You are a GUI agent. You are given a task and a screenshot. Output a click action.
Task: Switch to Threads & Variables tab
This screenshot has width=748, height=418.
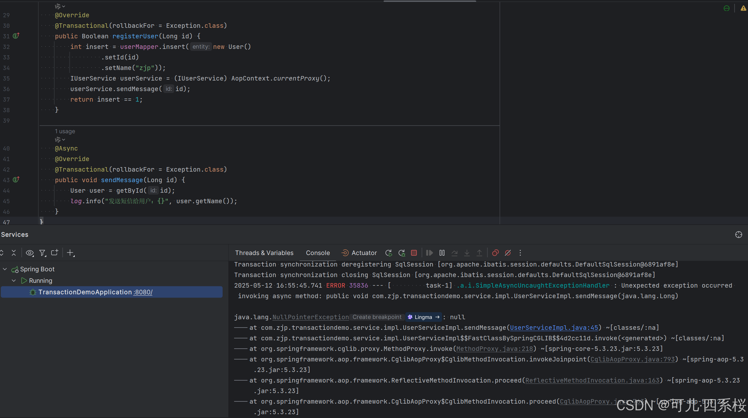[x=264, y=253]
